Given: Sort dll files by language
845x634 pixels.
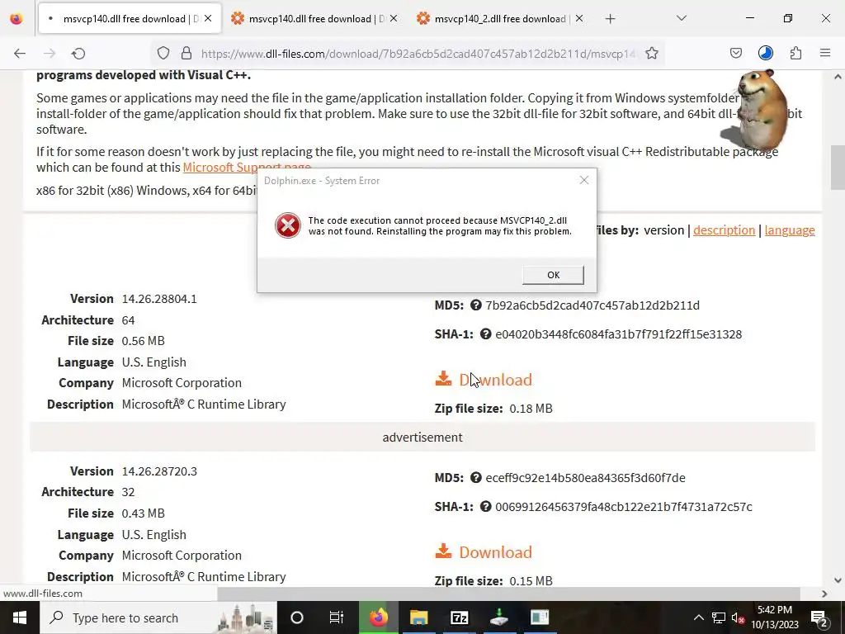Looking at the screenshot, I should (790, 230).
